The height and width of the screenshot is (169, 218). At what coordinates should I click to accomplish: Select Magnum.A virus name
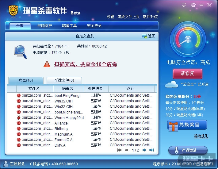63,134
